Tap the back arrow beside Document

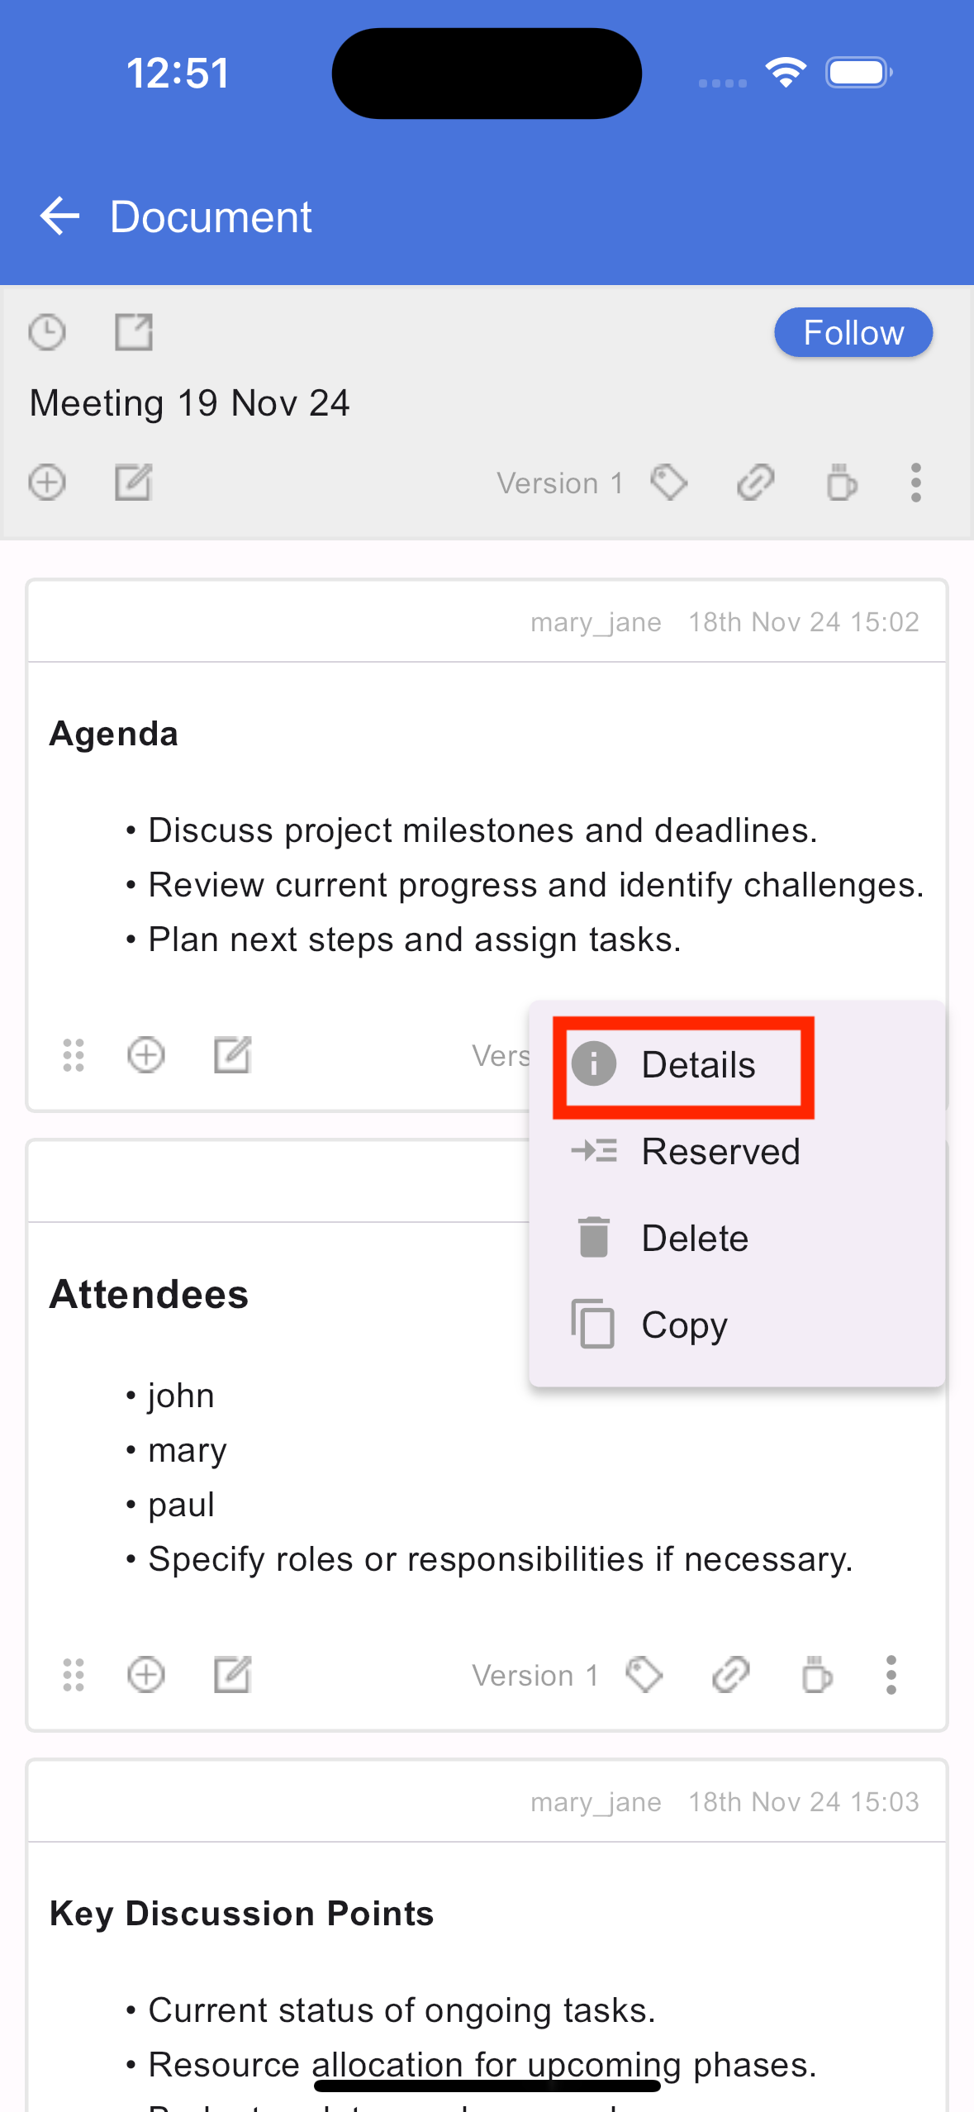(x=59, y=216)
